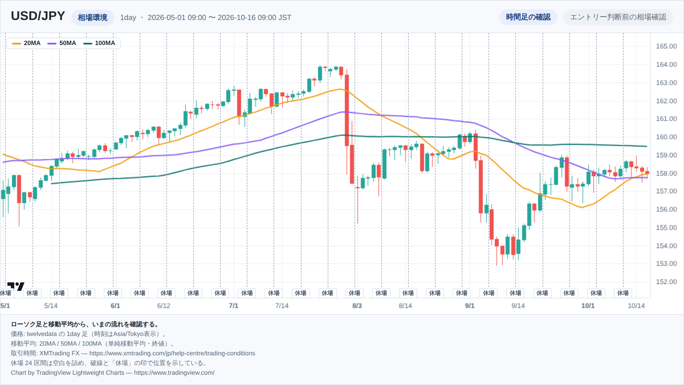Click the 7/14 time axis label
Image resolution: width=684 pixels, height=385 pixels.
point(282,306)
